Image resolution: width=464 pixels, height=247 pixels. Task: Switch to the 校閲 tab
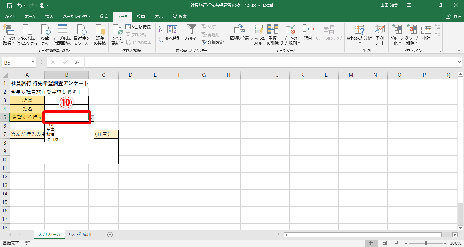[141, 16]
